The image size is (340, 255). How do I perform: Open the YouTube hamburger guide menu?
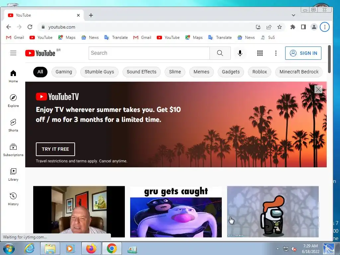(x=13, y=53)
